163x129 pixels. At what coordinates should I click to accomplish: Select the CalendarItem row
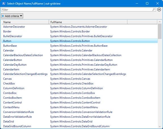coord(80,69)
